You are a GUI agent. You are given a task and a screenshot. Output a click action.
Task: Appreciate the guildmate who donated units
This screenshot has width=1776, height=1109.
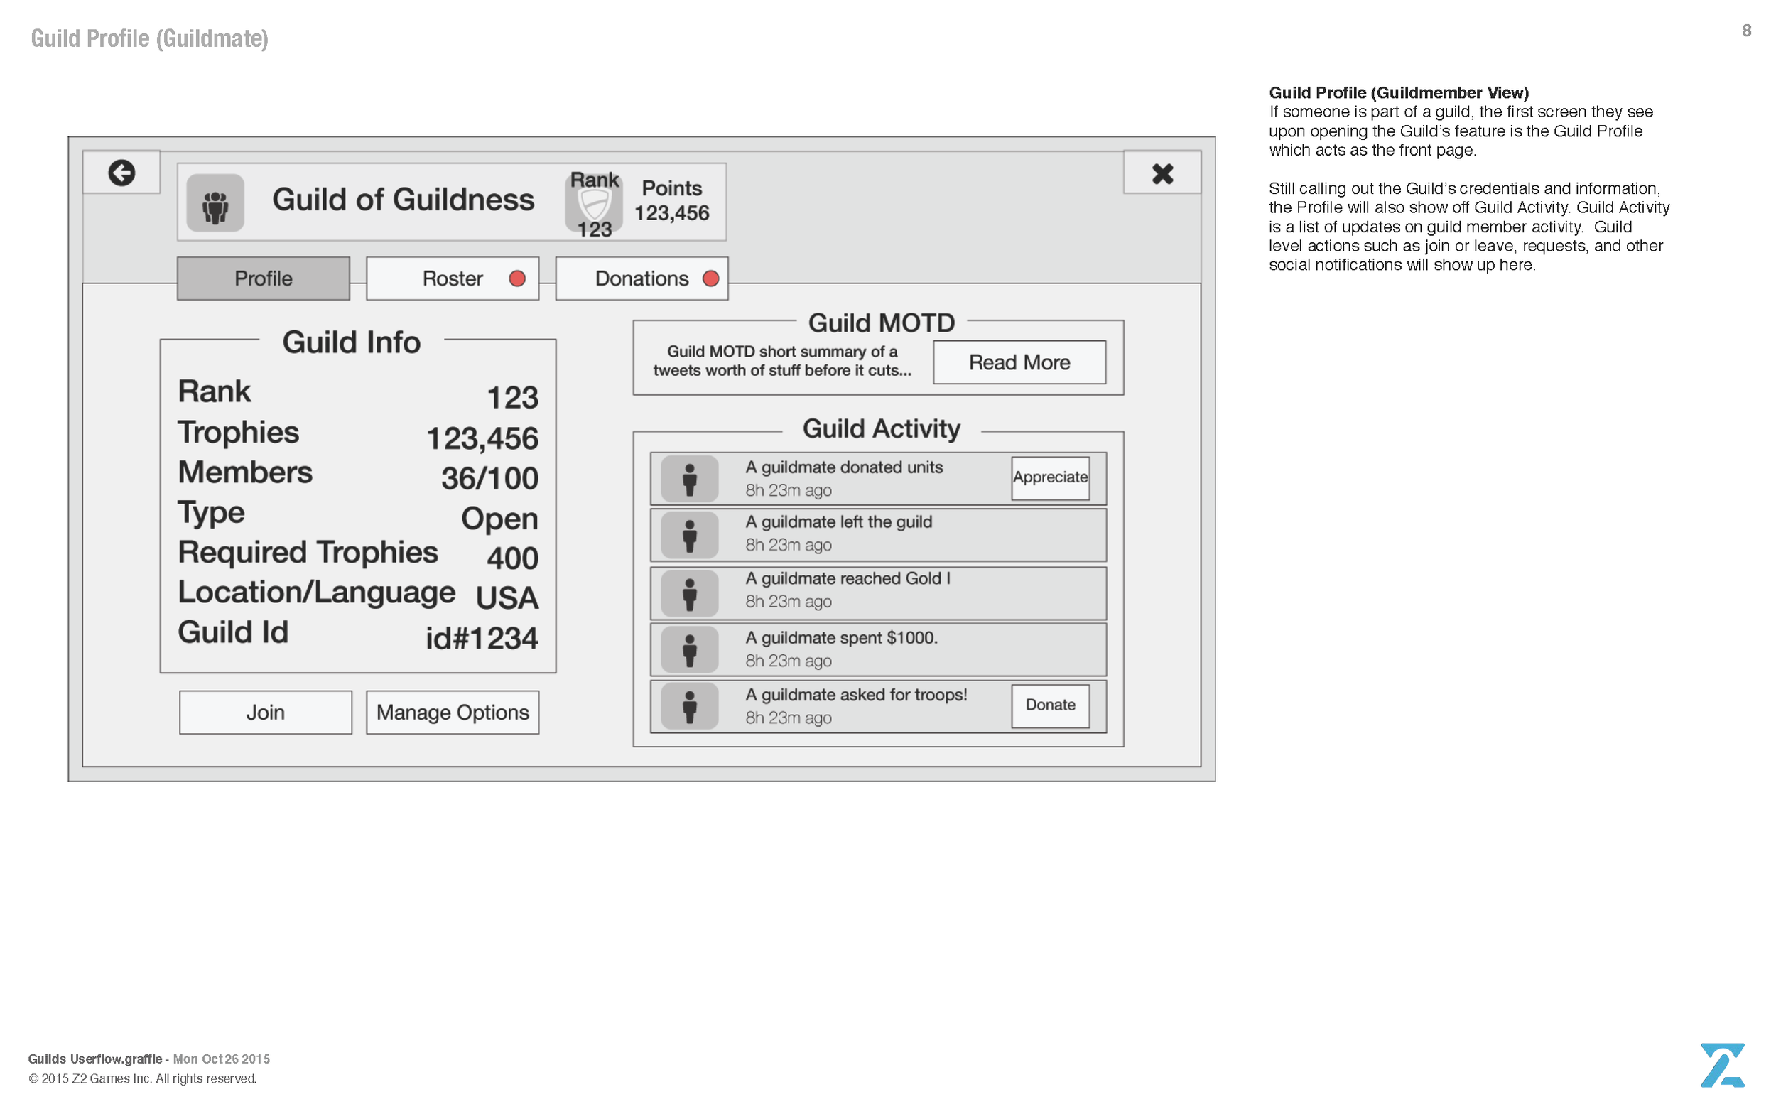(1050, 477)
